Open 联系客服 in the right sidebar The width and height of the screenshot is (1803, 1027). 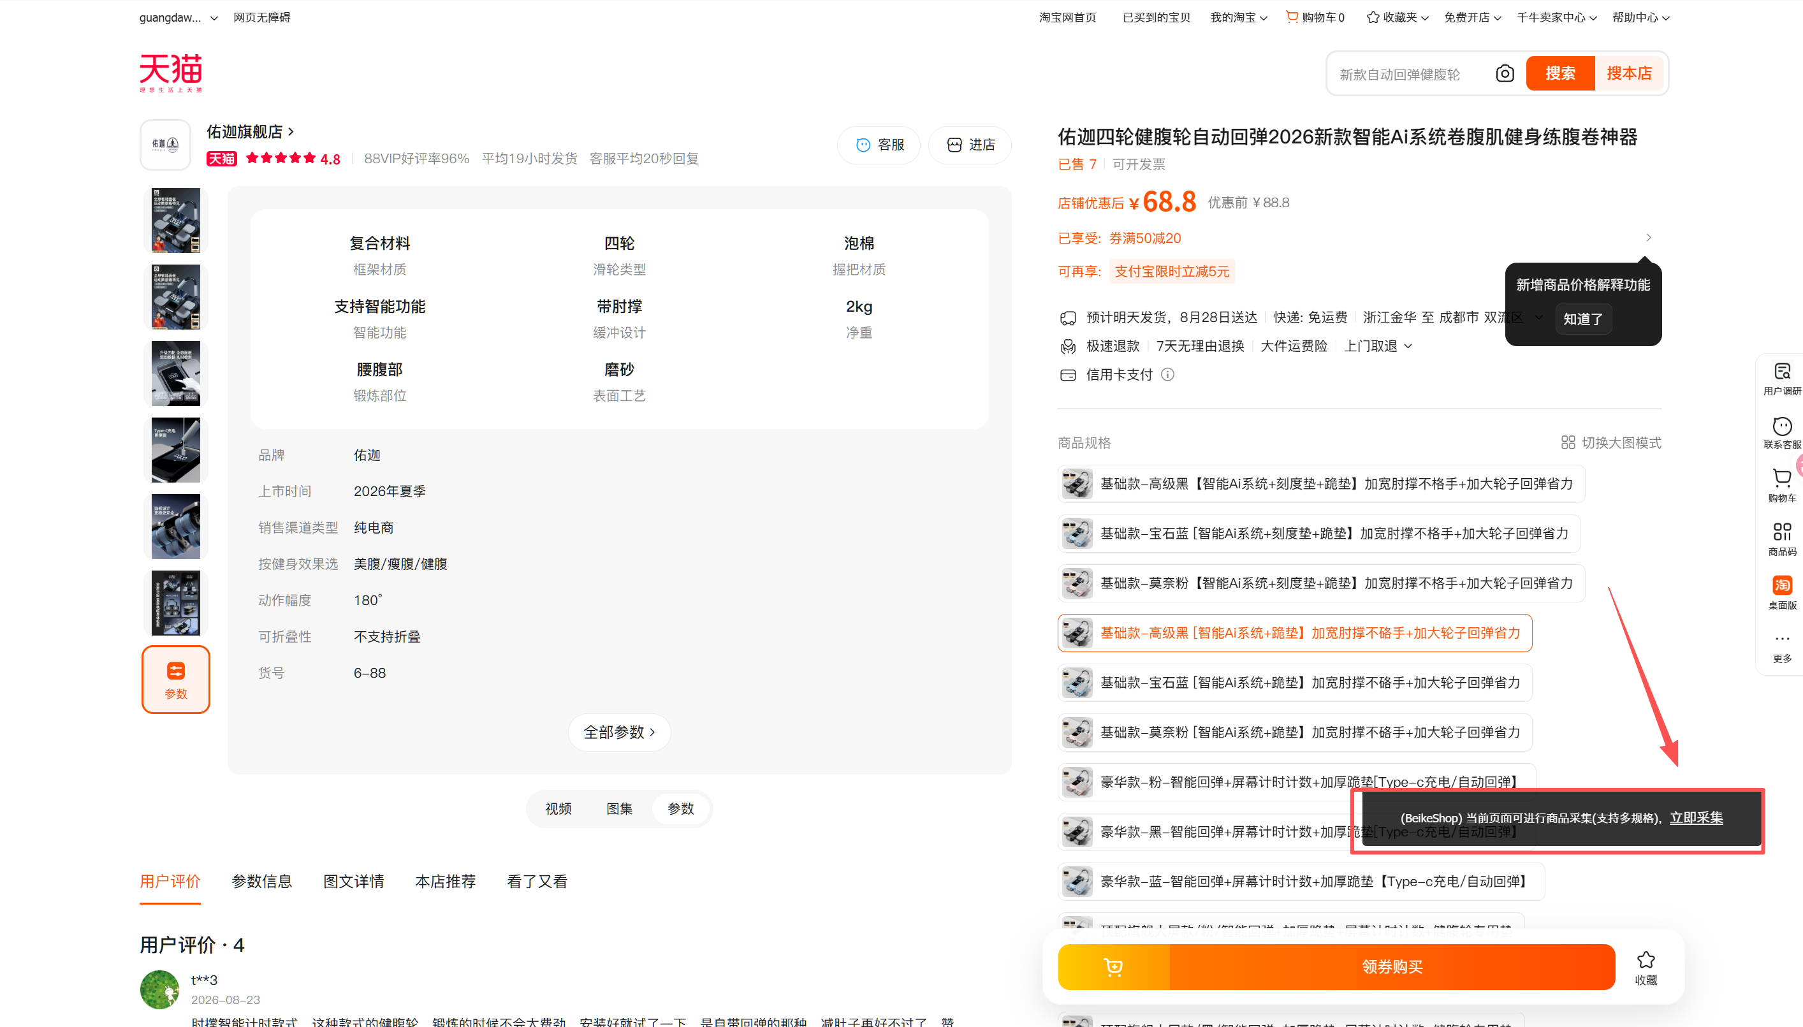pyautogui.click(x=1782, y=432)
